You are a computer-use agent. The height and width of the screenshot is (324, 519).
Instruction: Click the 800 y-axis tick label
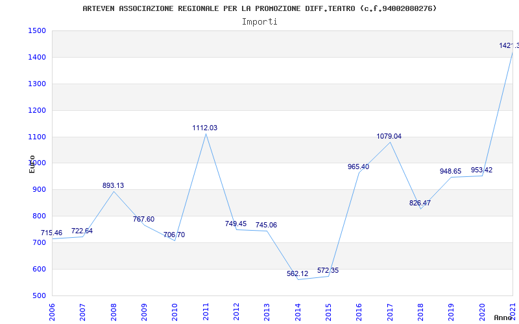(x=39, y=216)
